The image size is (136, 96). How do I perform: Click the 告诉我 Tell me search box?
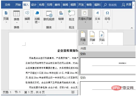(x=110, y=5)
